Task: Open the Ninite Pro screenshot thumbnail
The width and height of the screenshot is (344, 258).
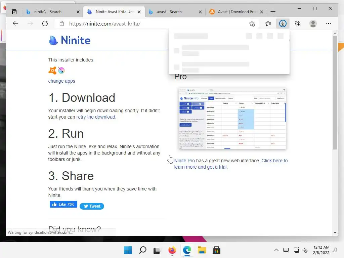Action: pos(232,119)
